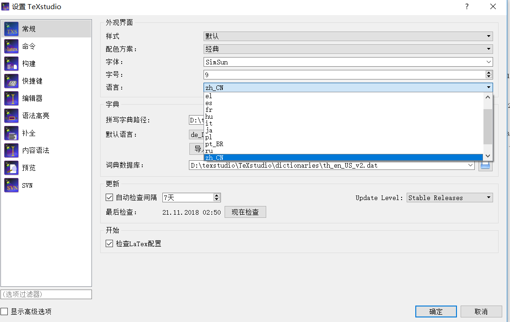Select language option fr
This screenshot has height=322, width=510.
click(344, 110)
